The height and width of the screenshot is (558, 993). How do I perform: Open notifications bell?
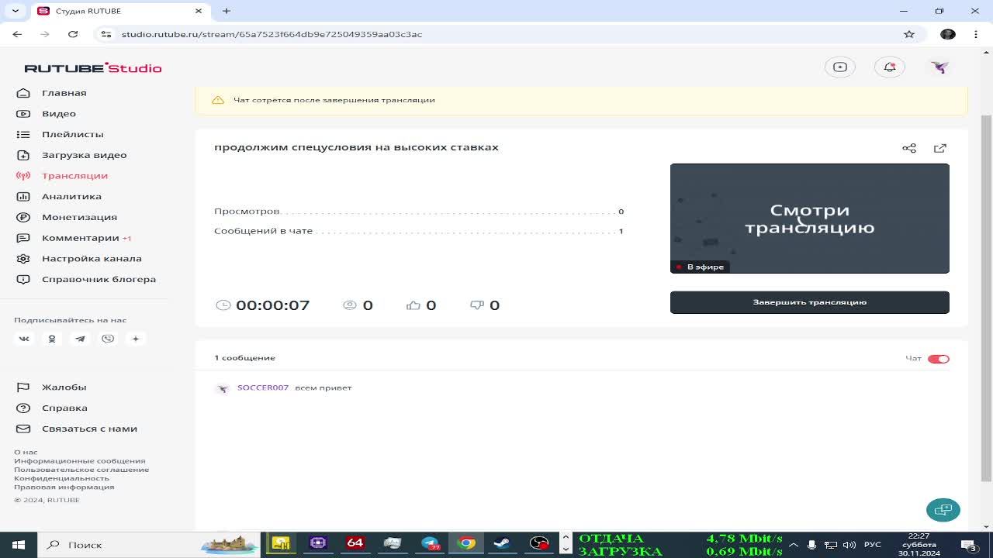[890, 67]
